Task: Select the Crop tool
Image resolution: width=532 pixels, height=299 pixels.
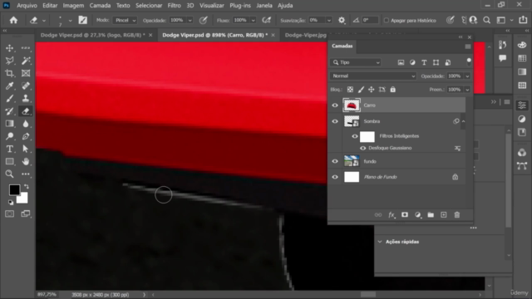Action: coord(9,73)
